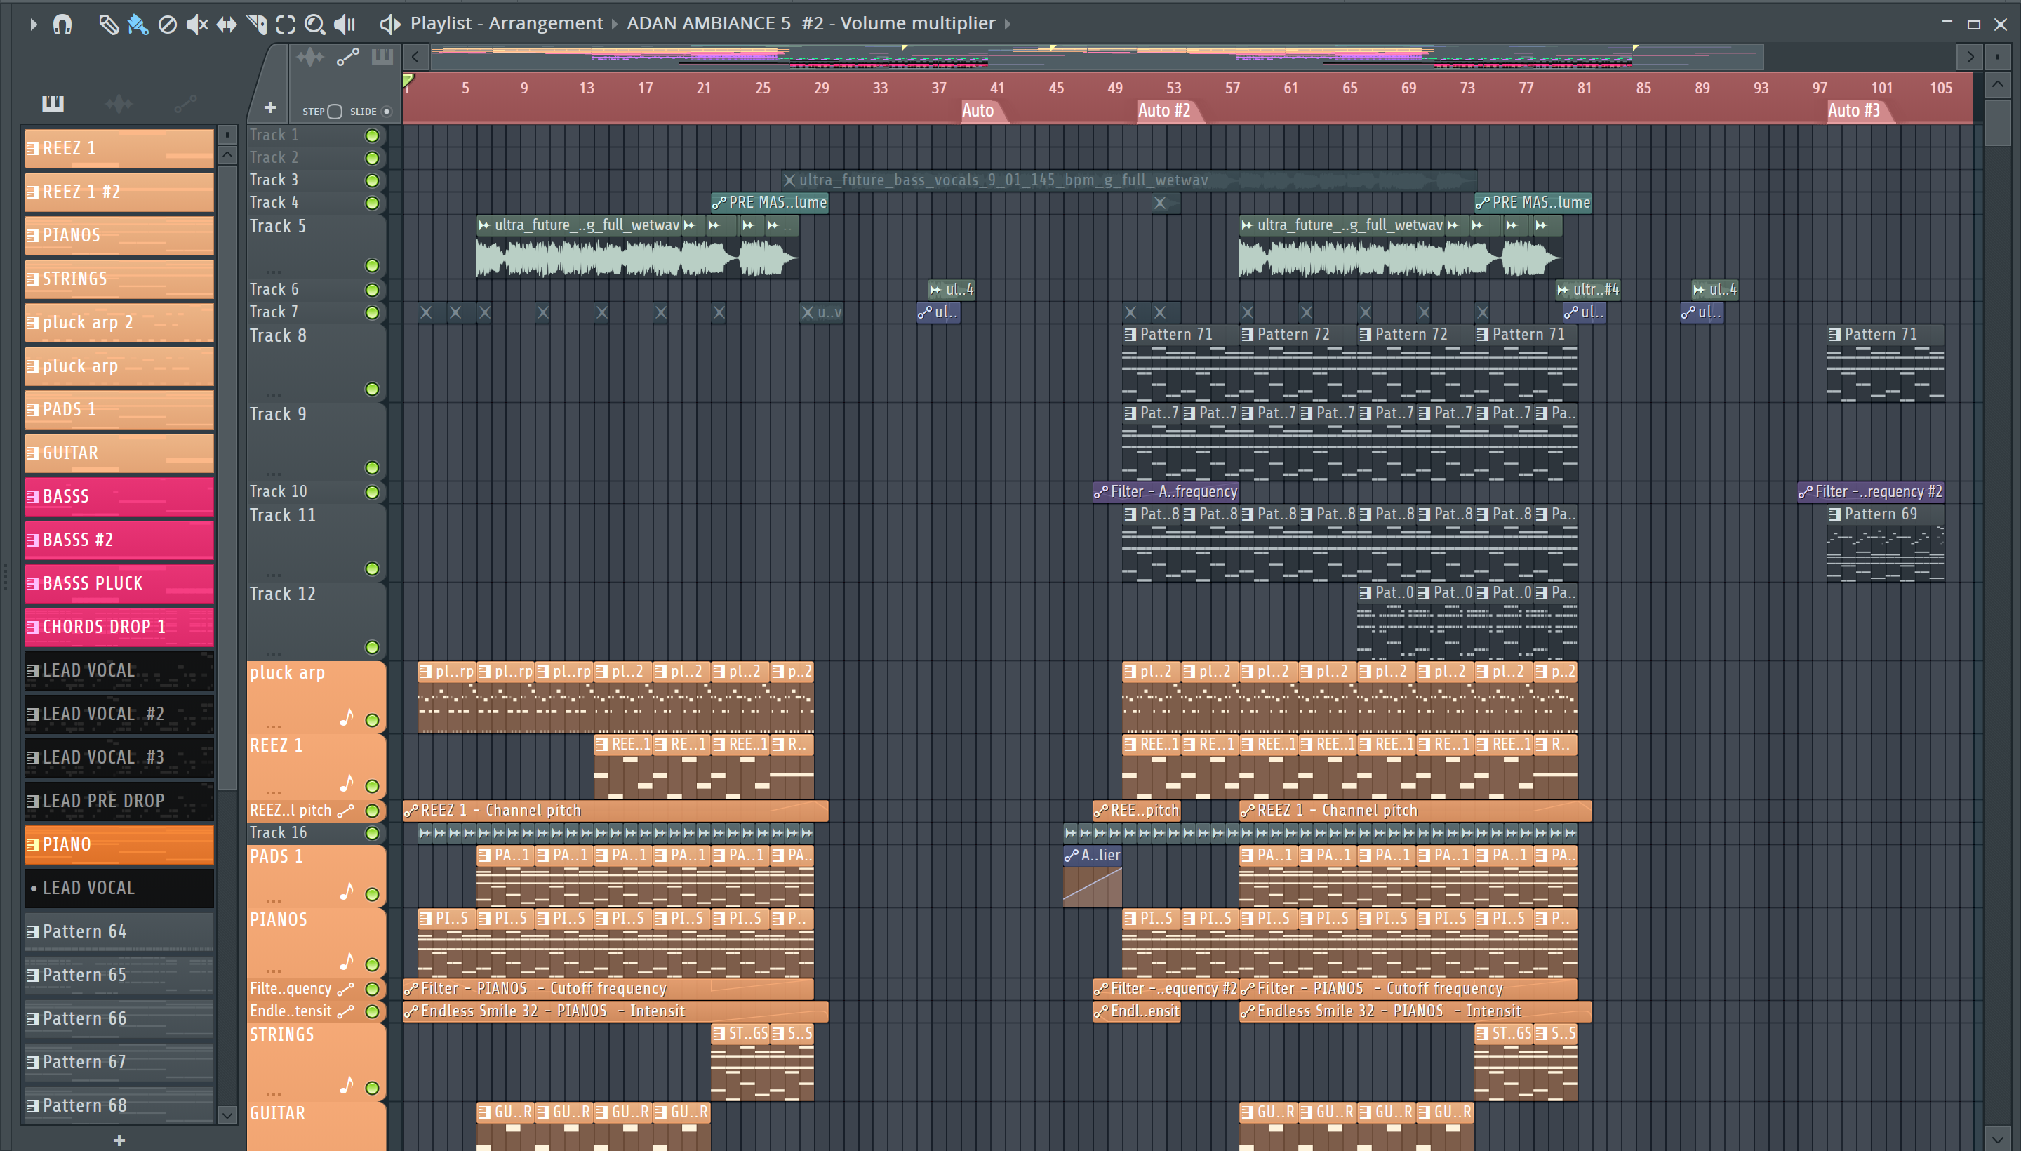This screenshot has width=2021, height=1151.
Task: Select the Playback scrub tool
Action: (x=345, y=25)
